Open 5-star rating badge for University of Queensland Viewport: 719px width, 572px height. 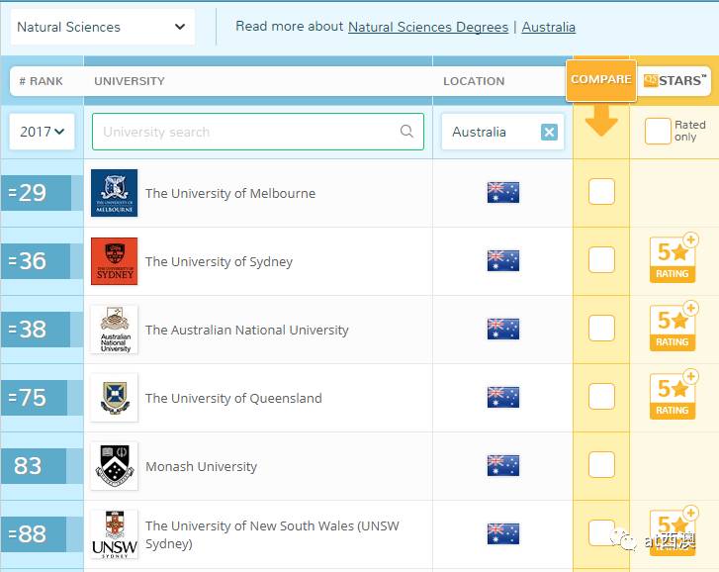[x=673, y=396]
